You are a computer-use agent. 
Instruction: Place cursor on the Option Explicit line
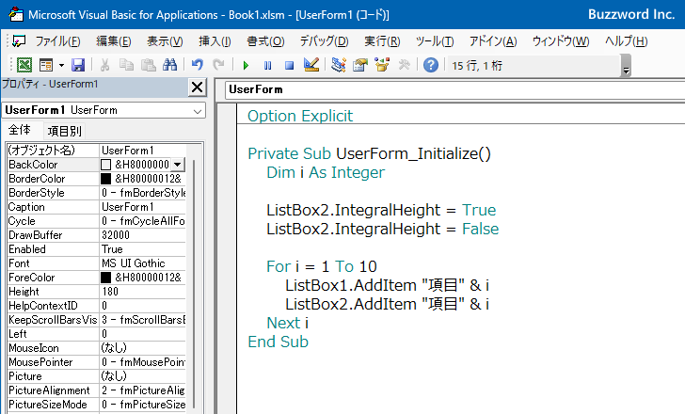(x=300, y=116)
